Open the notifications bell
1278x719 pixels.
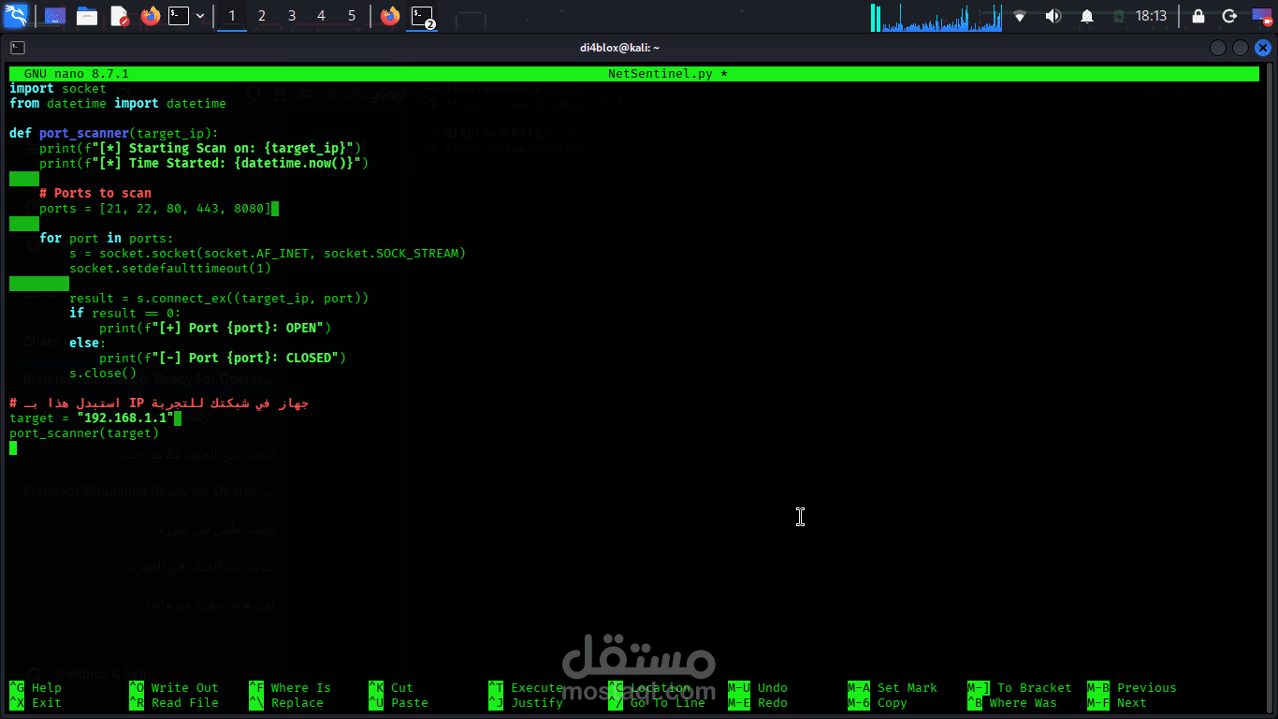(1087, 16)
